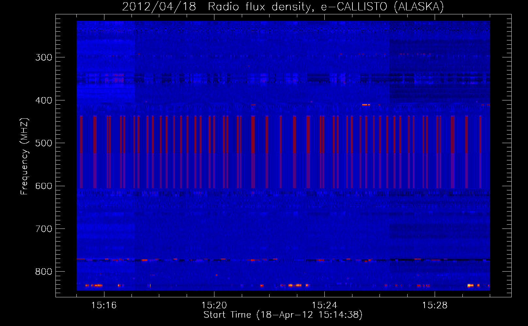The height and width of the screenshot is (326, 528).
Task: Click the "Start Time (18-Apr-12 15:14:38)" x-axis label
Action: click(x=283, y=315)
